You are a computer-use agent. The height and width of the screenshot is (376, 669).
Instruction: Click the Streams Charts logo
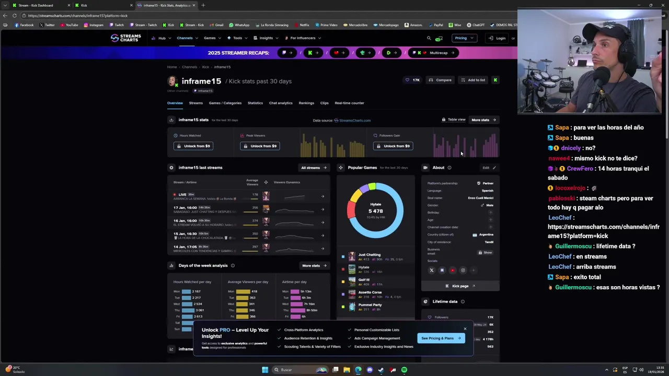tap(125, 38)
